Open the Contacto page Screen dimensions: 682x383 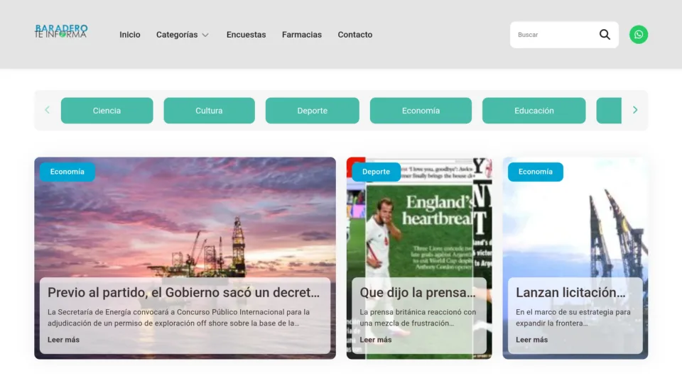click(x=355, y=35)
